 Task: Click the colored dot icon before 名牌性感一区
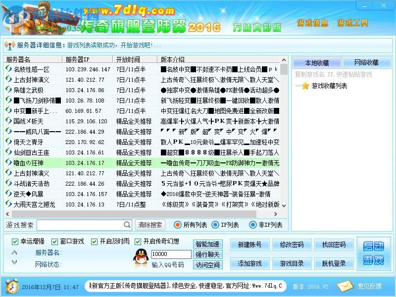(9, 69)
